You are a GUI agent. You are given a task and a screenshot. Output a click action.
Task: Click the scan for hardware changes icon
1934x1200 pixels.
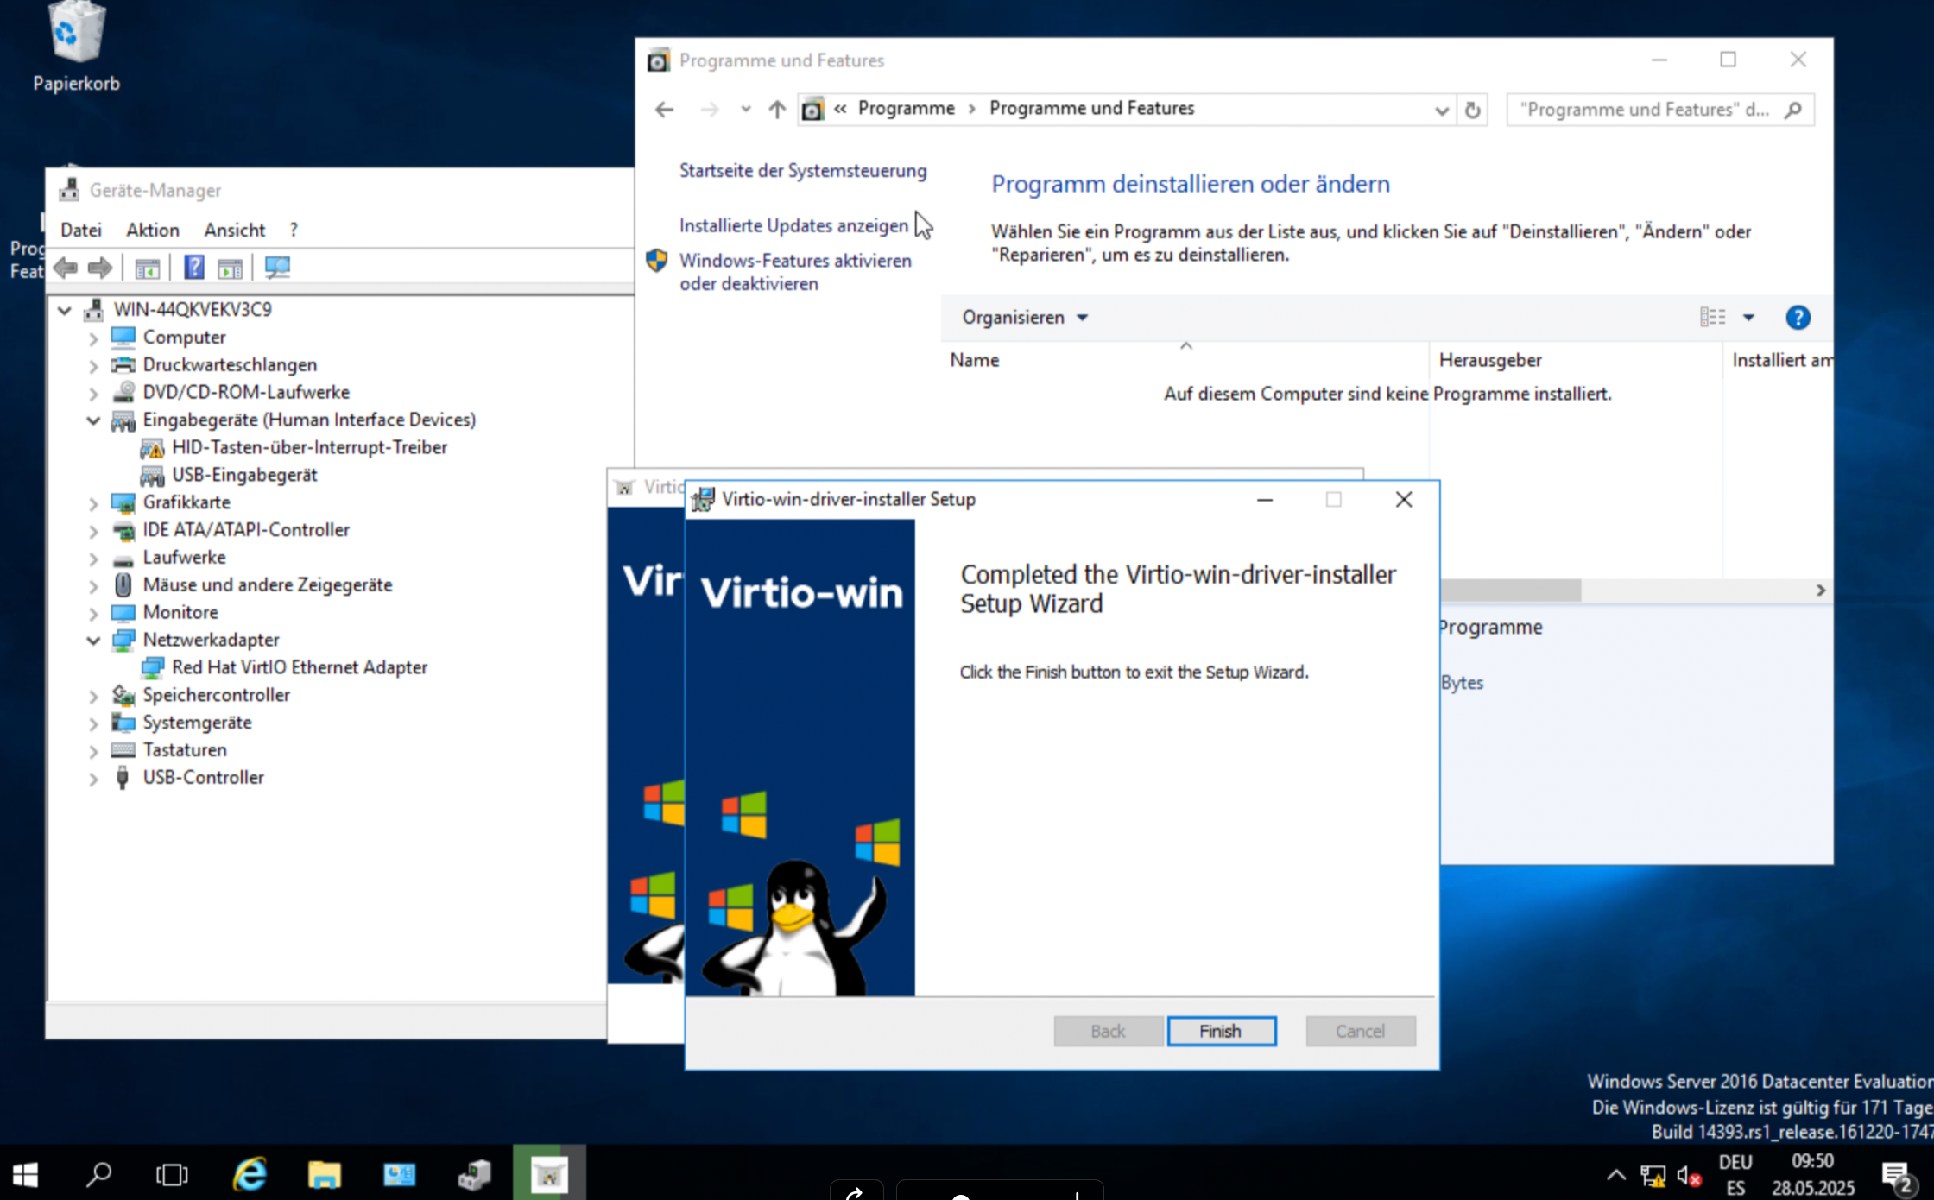pyautogui.click(x=277, y=268)
